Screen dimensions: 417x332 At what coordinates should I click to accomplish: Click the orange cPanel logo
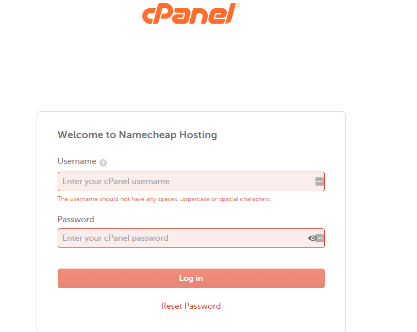point(189,13)
